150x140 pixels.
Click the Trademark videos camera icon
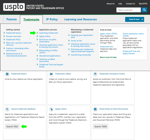(x=51, y=74)
